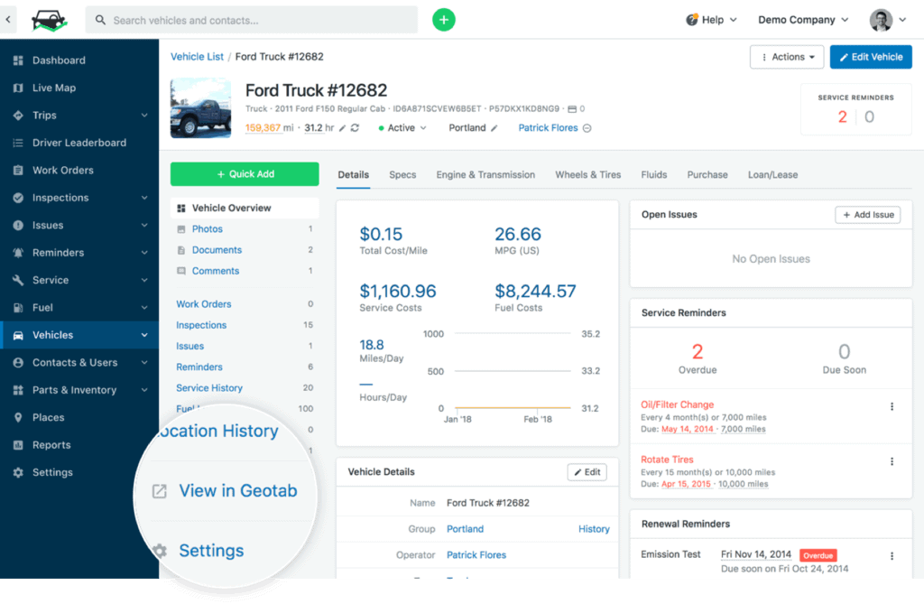This screenshot has width=924, height=604.
Task: Click the Add Issue button
Action: tap(867, 214)
